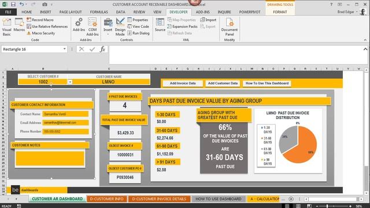The width and height of the screenshot is (370, 208).
Task: Select HOW TO USE DASHBOARD sheet
Action: pos(219,199)
